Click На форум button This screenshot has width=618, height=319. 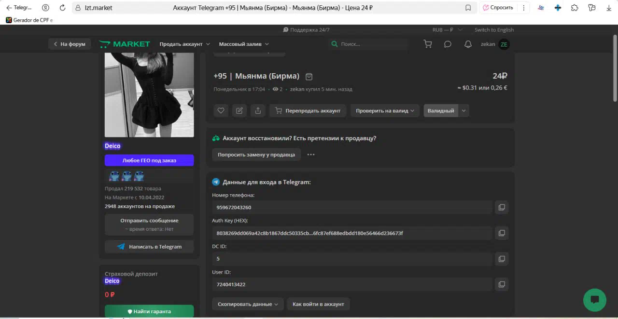click(x=70, y=44)
